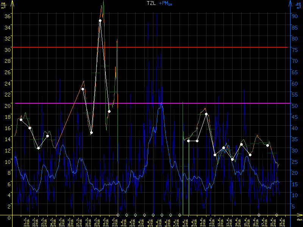Click the first white data point marker
This screenshot has height=227, width=303.
(21, 120)
